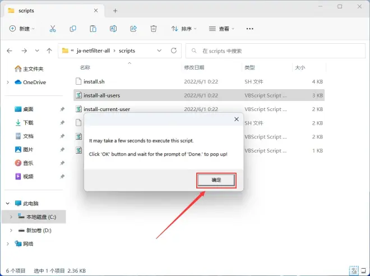Viewport: 370px width, 276px height.
Task: Open 音乐 music in sidebar
Action: [x=24, y=163]
